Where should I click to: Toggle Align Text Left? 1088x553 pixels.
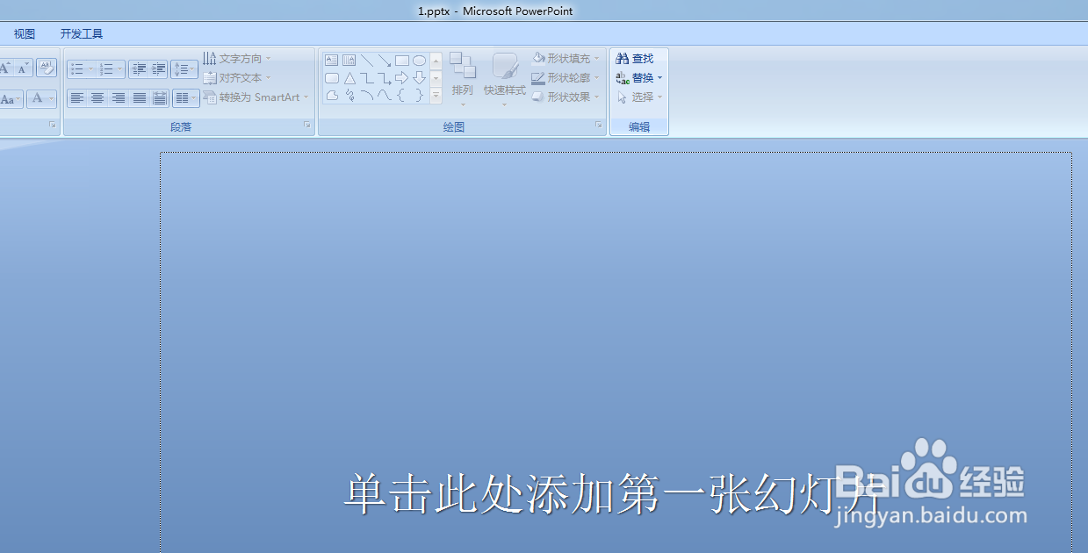click(77, 98)
